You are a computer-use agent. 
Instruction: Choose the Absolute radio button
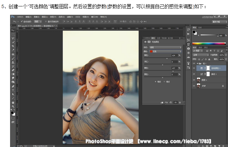[164, 82]
